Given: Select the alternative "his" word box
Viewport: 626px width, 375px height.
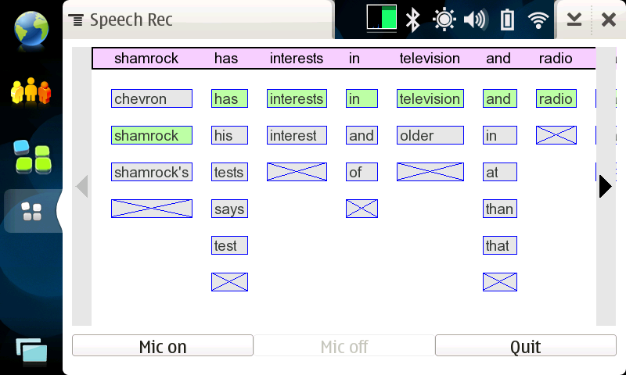Looking at the screenshot, I should pos(229,135).
